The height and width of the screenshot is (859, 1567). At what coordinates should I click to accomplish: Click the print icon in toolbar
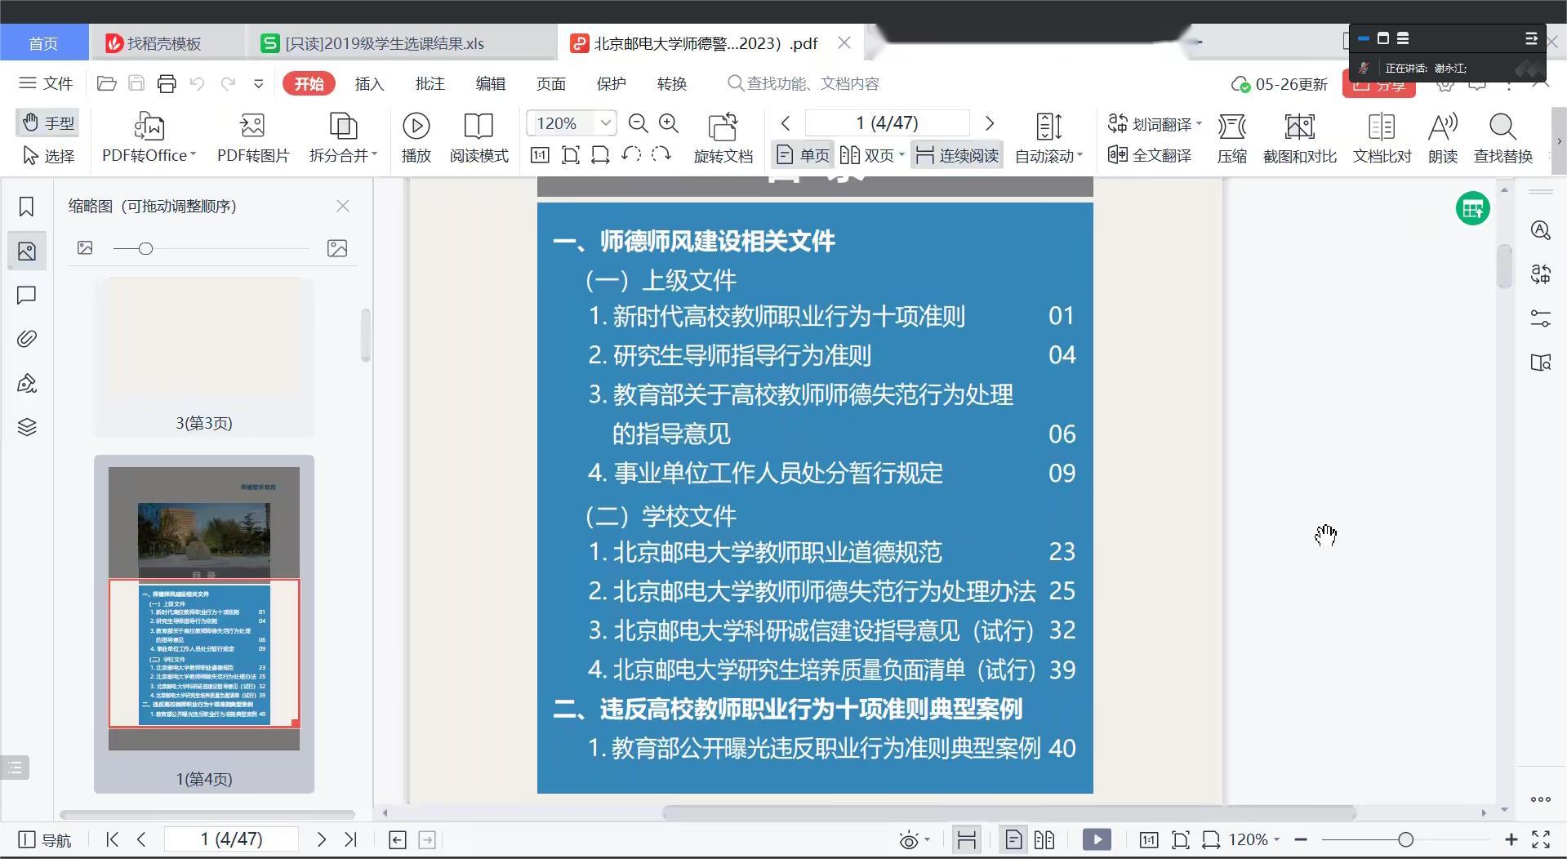click(x=167, y=83)
